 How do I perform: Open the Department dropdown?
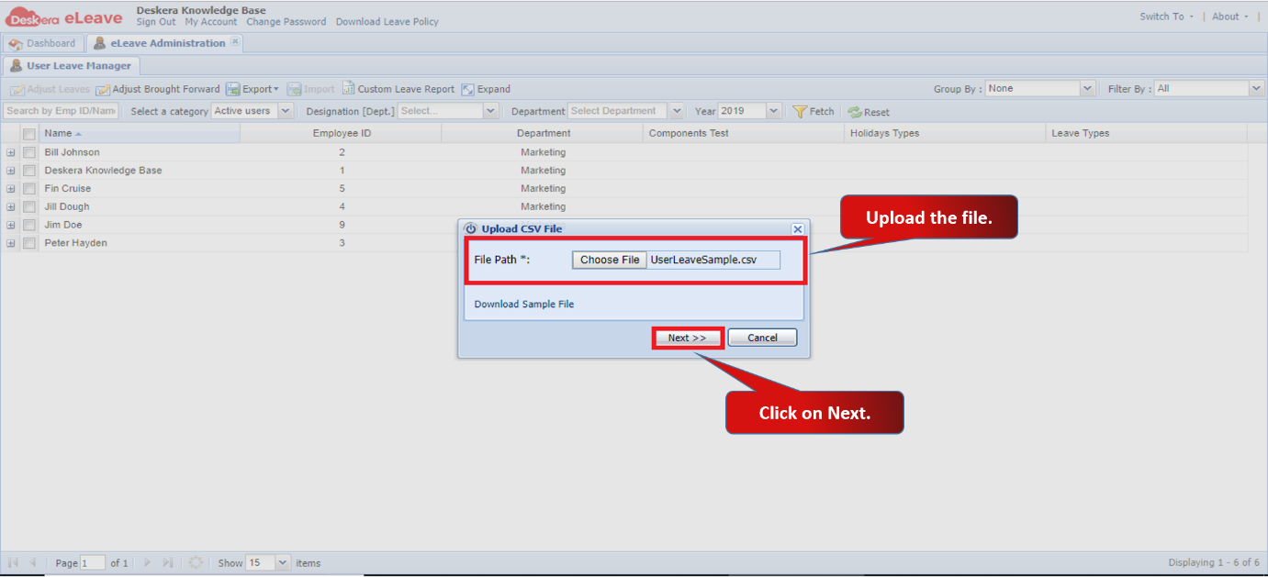point(678,111)
